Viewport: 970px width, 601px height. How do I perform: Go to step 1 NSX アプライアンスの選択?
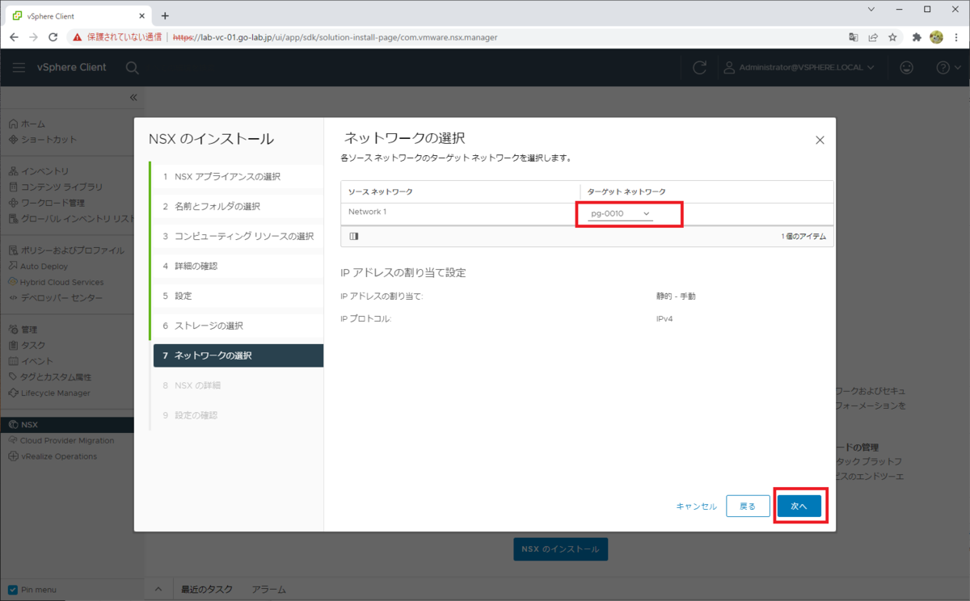tap(238, 176)
